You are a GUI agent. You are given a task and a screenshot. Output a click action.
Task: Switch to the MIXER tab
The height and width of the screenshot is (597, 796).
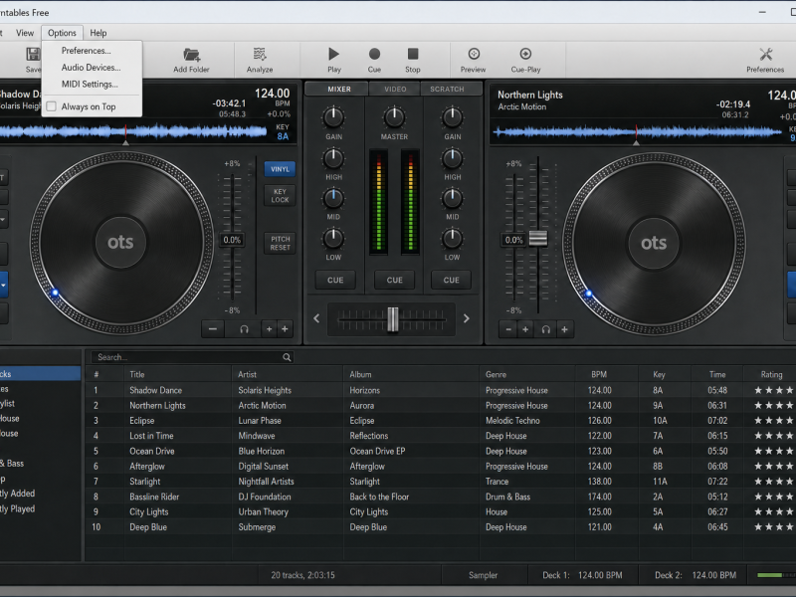tap(339, 89)
